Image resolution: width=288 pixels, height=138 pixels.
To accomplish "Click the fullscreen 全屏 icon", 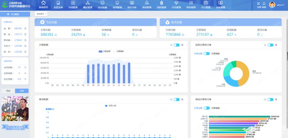I will (x=258, y=4).
